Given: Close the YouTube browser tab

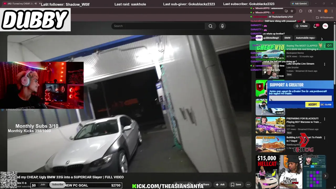Looking at the screenshot, I should click(40, 4).
